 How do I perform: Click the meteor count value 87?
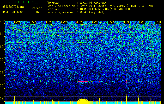[38, 12]
